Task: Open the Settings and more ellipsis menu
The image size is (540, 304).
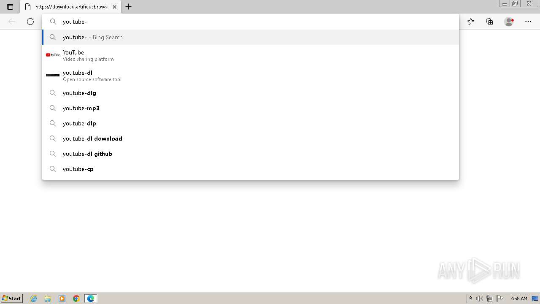Action: 528,22
